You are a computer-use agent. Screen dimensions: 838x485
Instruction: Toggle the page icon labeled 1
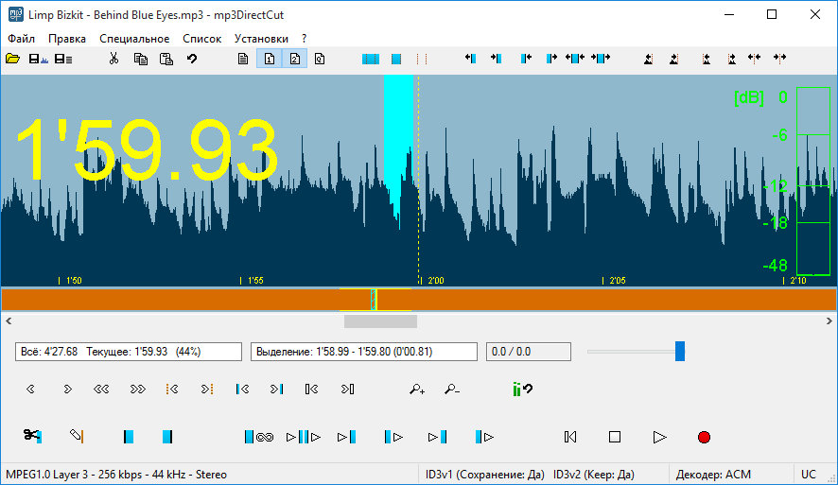tap(270, 59)
